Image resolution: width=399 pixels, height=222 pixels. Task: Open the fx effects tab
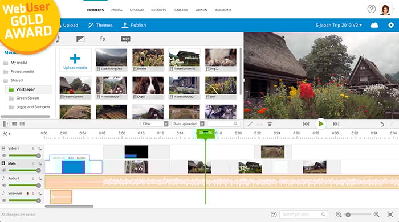coord(103,39)
